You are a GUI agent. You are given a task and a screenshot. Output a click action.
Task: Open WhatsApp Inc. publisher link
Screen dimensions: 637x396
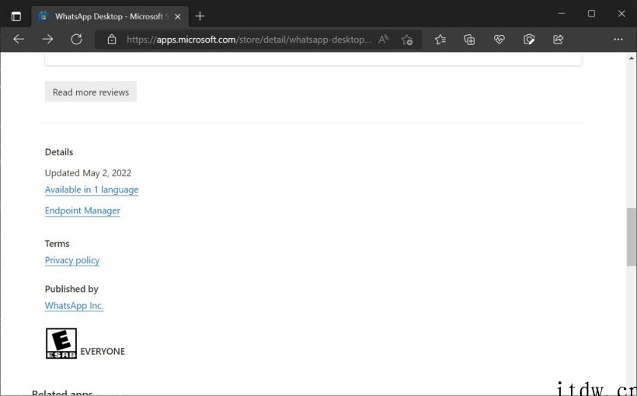pos(74,305)
